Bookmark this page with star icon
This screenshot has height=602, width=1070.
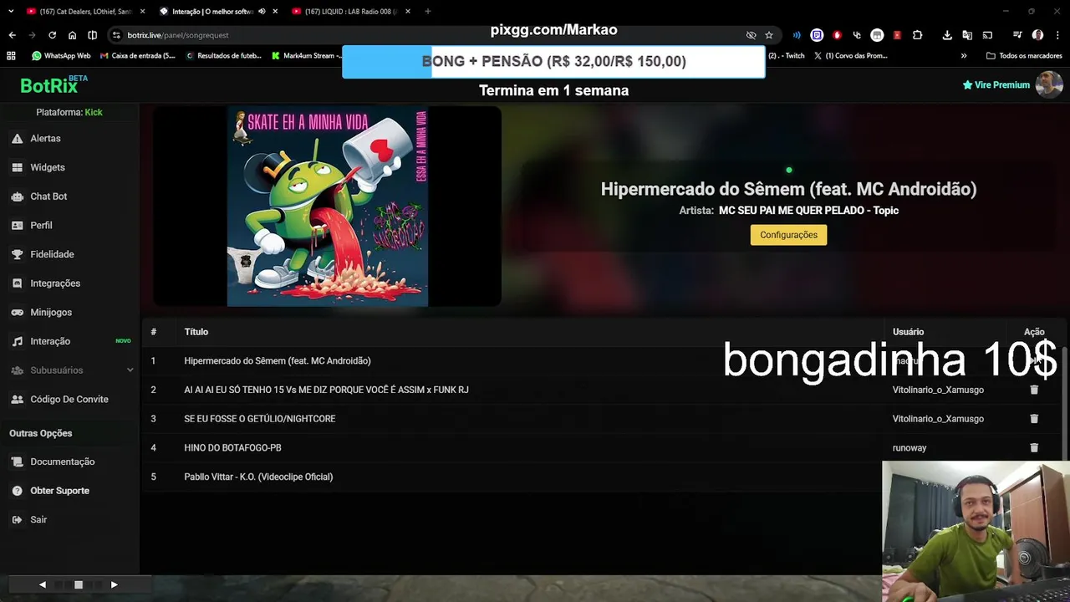pyautogui.click(x=769, y=35)
